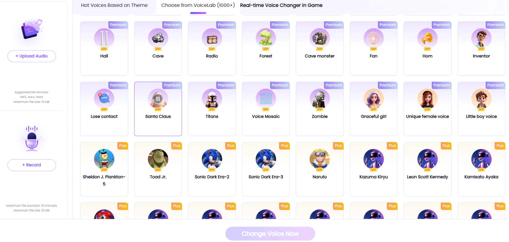Select the Hall voice effect icon
The height and width of the screenshot is (242, 509).
click(x=104, y=38)
